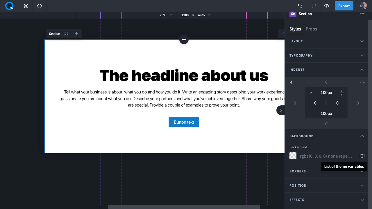Click the transparent background color swatch
Image resolution: width=372 pixels, height=209 pixels.
click(x=293, y=156)
